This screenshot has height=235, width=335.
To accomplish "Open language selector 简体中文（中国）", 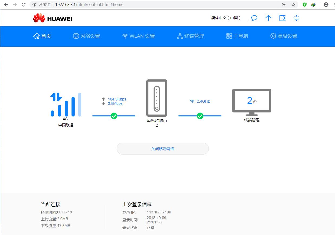I will [226, 18].
